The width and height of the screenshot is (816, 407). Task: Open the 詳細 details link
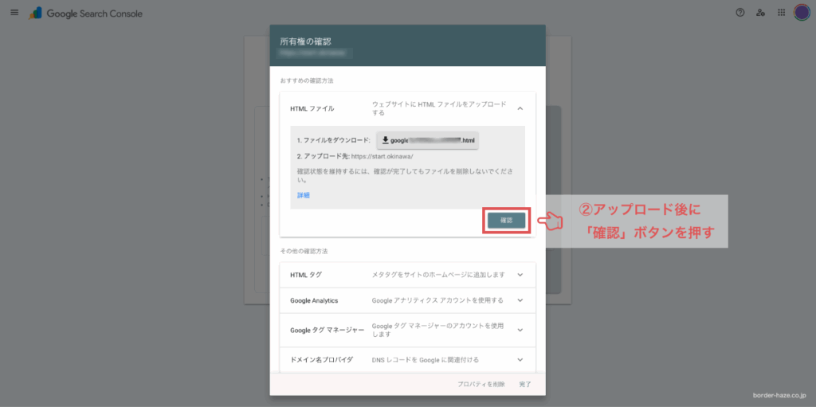coord(304,196)
